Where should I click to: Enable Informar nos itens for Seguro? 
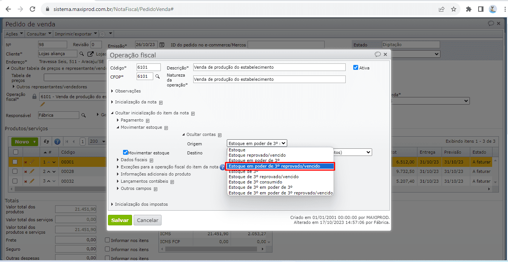coord(108,249)
